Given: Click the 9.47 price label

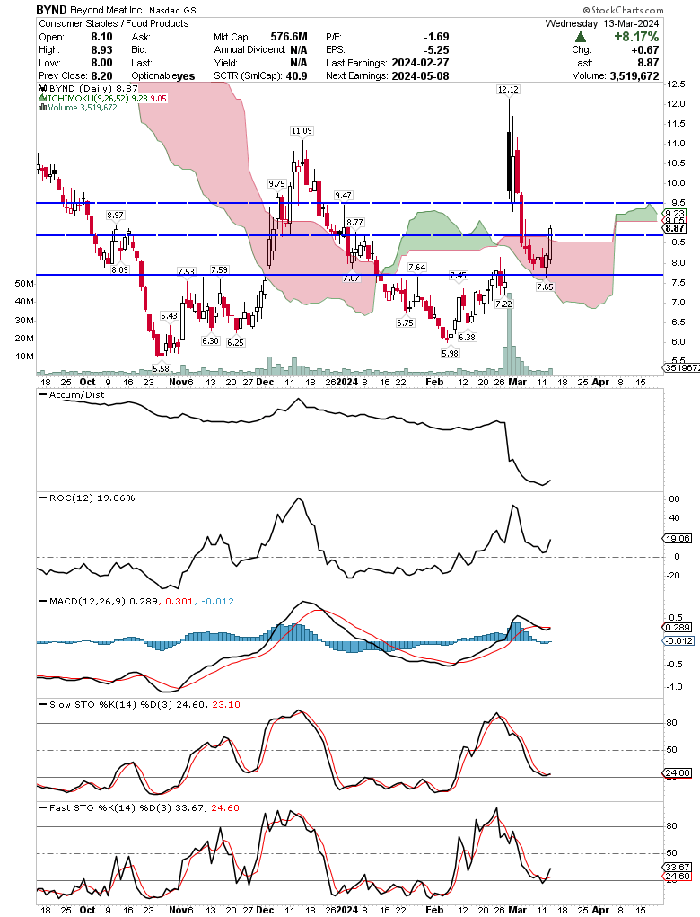Looking at the screenshot, I should point(343,195).
